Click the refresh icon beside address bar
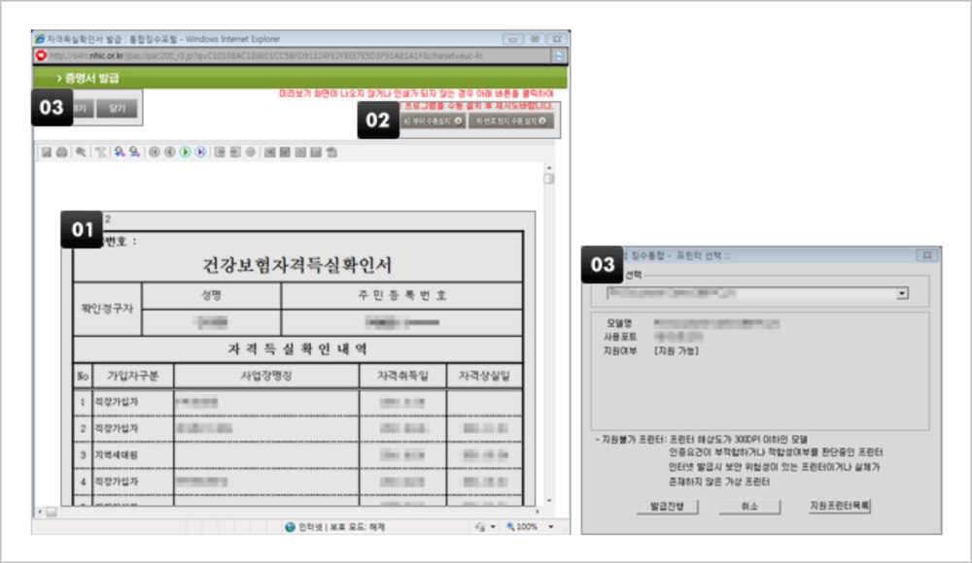Screen dimensions: 972x563 (x=559, y=55)
